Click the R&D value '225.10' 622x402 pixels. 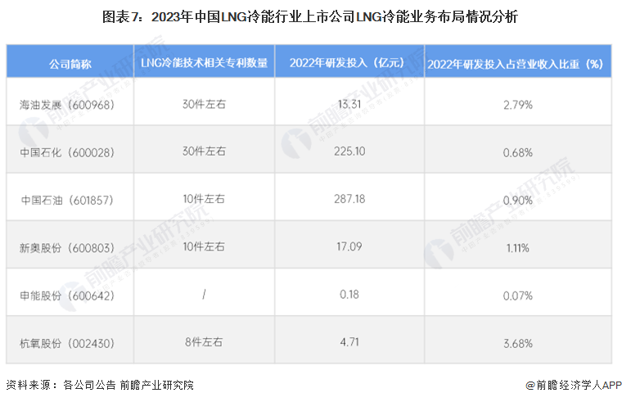[349, 151]
